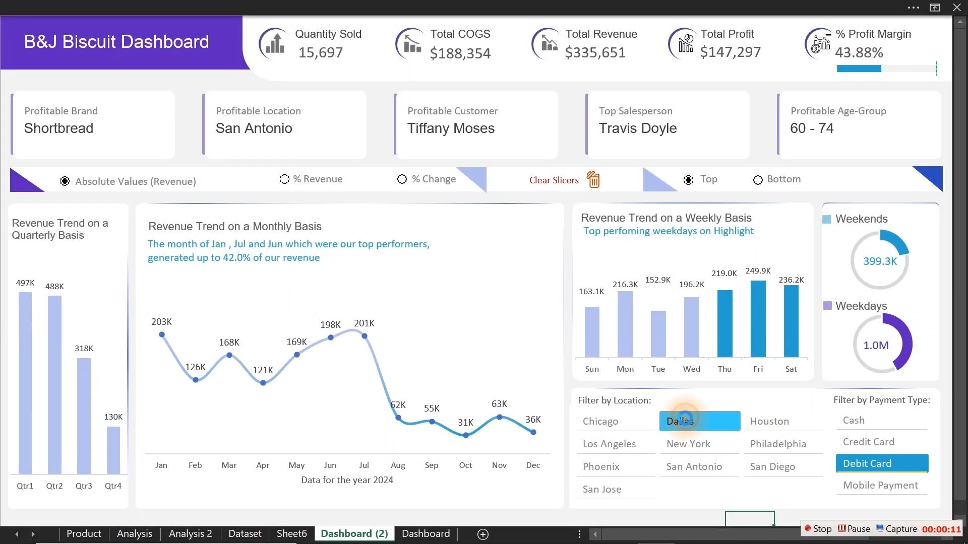
Task: Open the three-dots options menu at top
Action: [x=913, y=8]
